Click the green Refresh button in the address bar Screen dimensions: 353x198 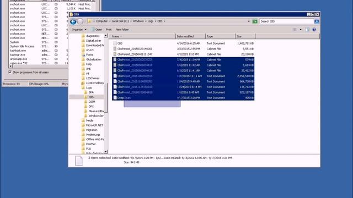coord(255,21)
